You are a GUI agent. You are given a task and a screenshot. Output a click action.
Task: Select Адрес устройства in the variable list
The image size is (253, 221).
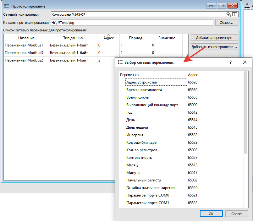tap(141, 82)
